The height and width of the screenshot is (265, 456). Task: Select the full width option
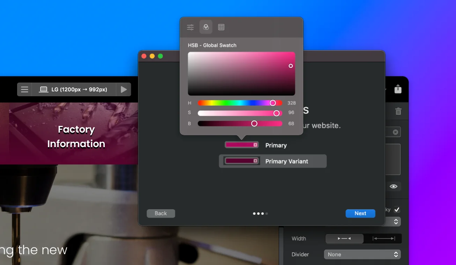[x=383, y=238]
